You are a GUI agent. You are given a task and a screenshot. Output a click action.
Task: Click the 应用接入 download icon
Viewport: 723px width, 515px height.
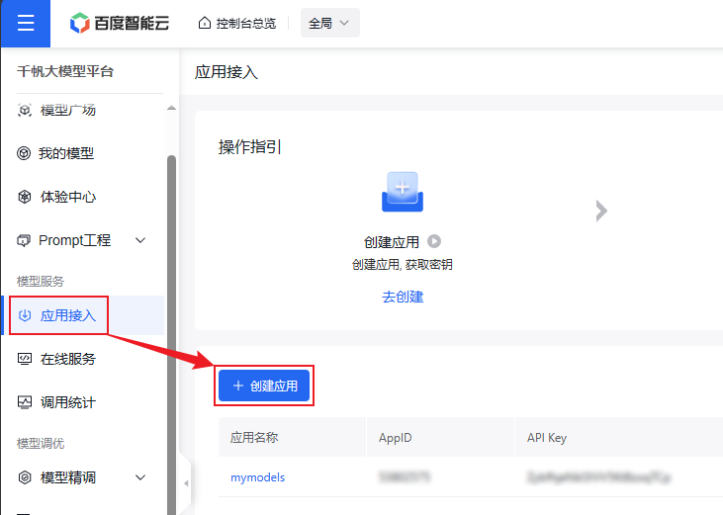click(25, 315)
